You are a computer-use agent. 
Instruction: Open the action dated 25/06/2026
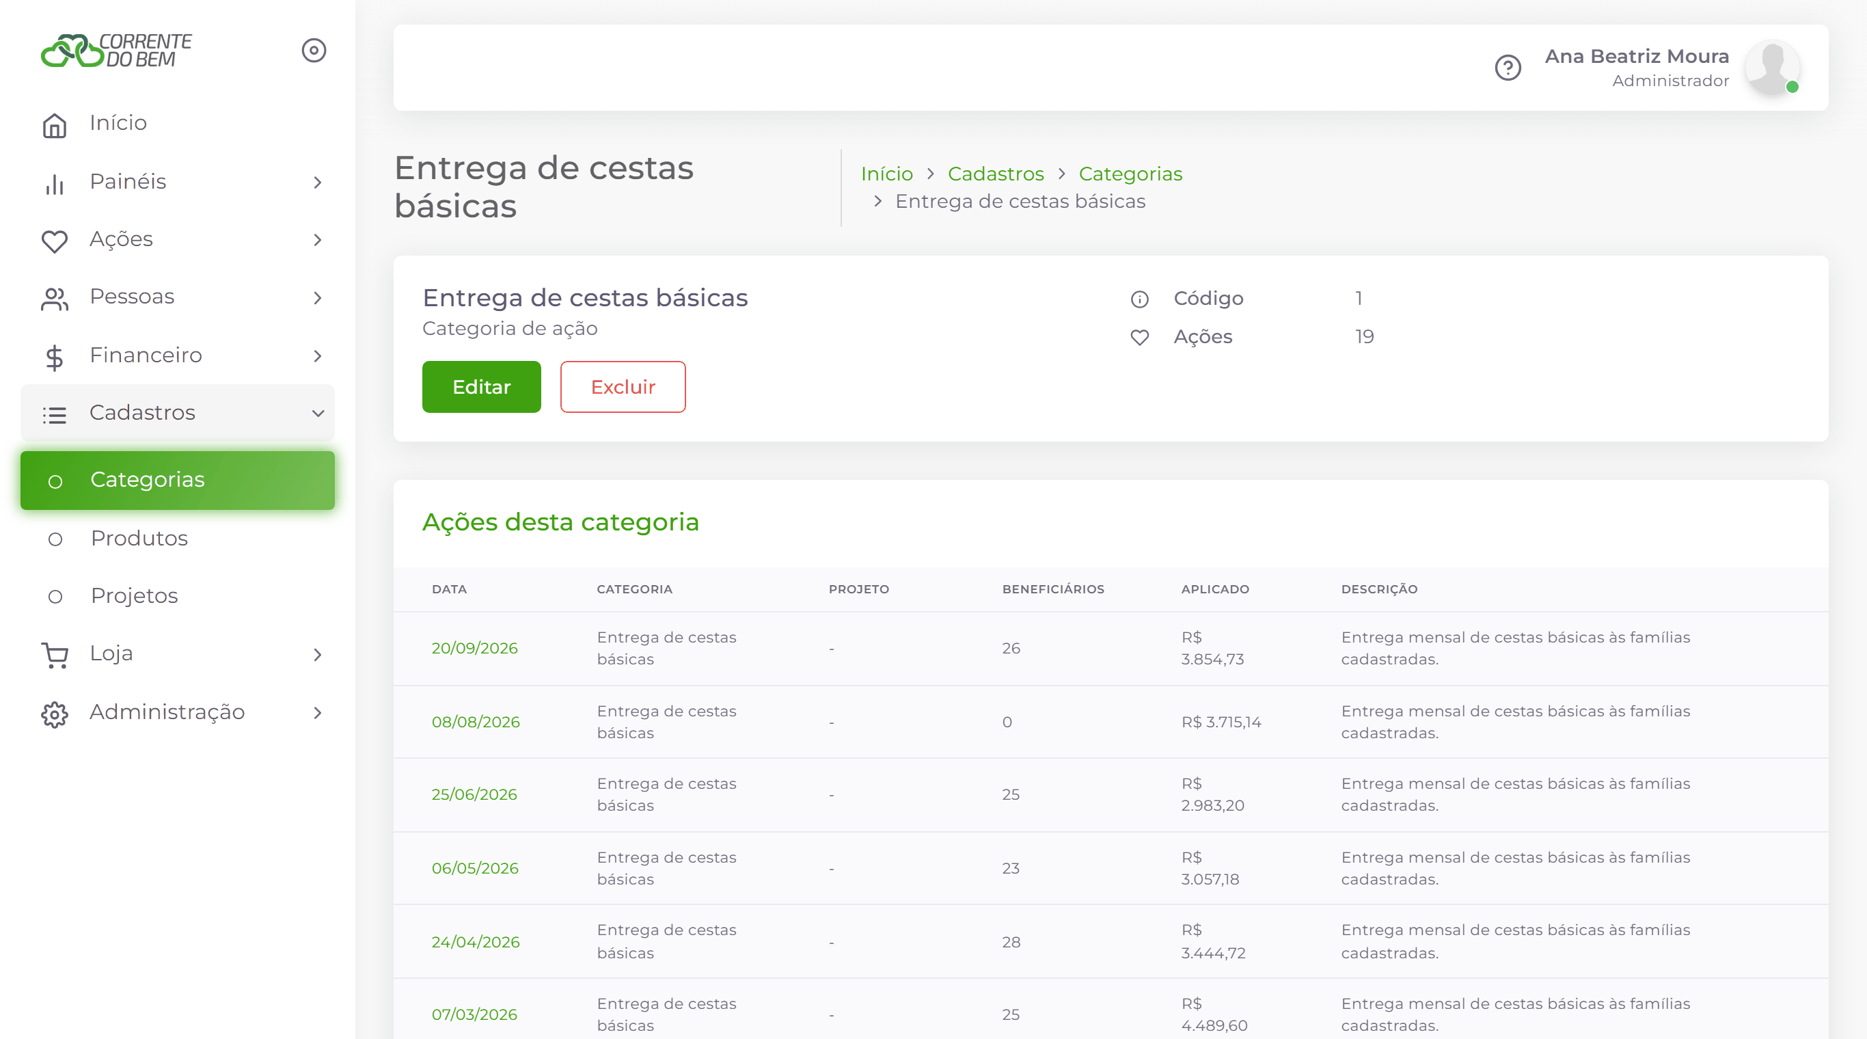pyautogui.click(x=474, y=795)
